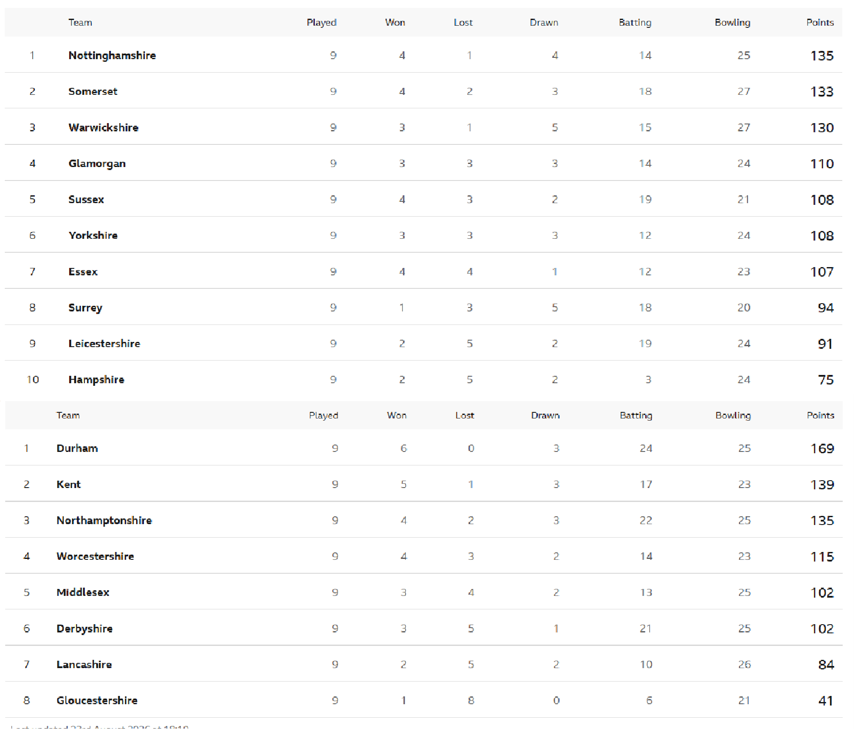Screen dimensions: 854x729
Task: Select Yorkshire in the standings
Action: tap(93, 235)
